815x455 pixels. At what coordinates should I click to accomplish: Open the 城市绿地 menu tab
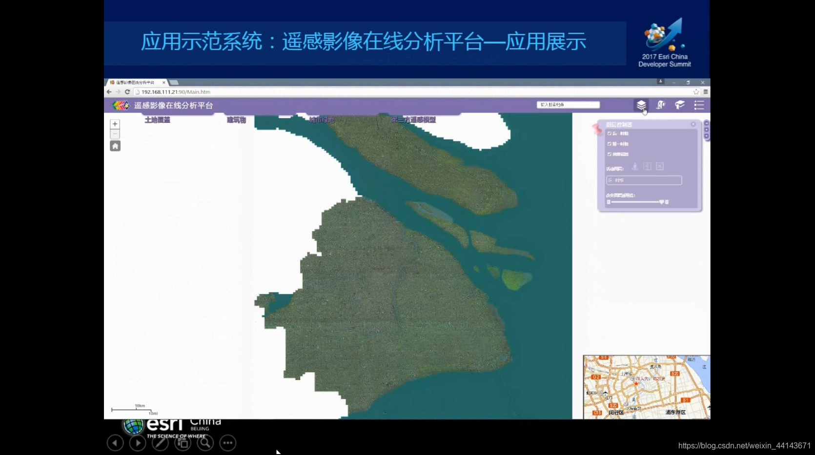322,120
